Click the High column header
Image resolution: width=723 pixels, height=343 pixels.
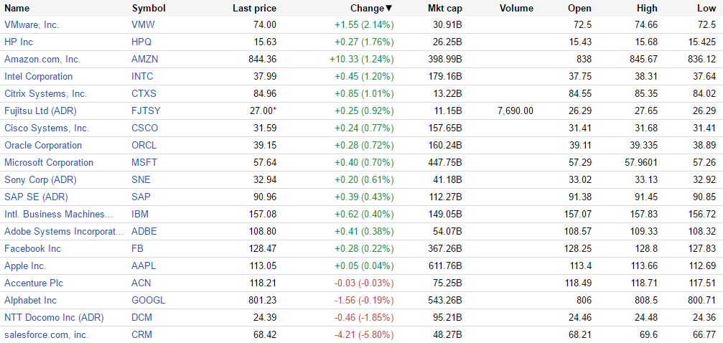(647, 9)
